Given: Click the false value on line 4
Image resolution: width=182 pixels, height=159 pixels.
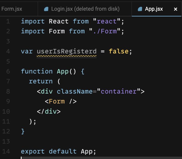Looking at the screenshot, I should 119,51.
